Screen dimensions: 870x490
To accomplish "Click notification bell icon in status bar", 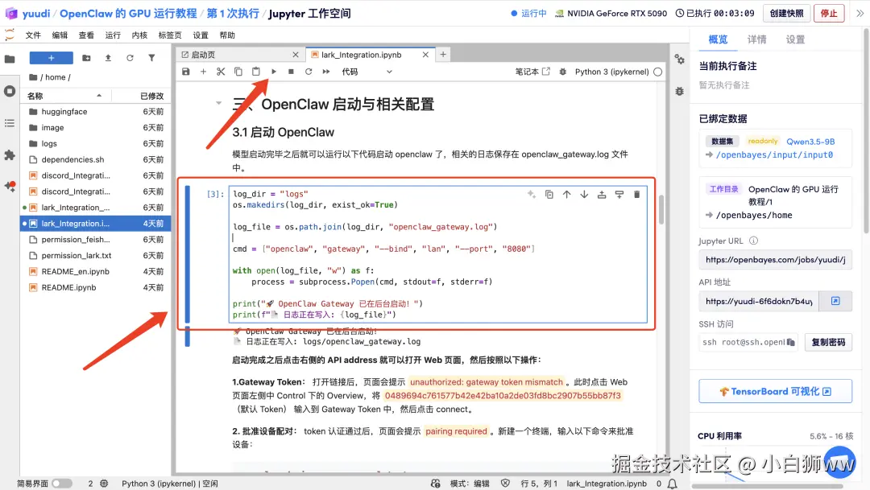I will pyautogui.click(x=673, y=484).
